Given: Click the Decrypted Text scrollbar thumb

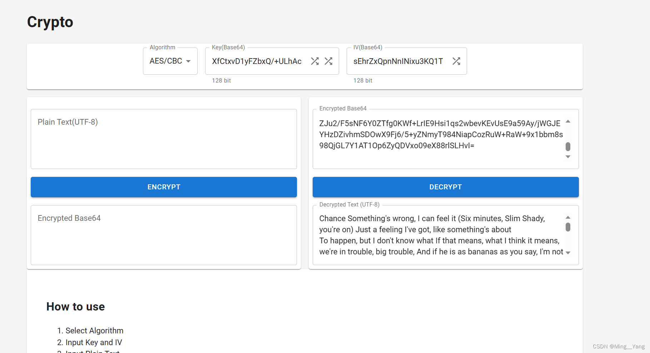Looking at the screenshot, I should (x=568, y=227).
